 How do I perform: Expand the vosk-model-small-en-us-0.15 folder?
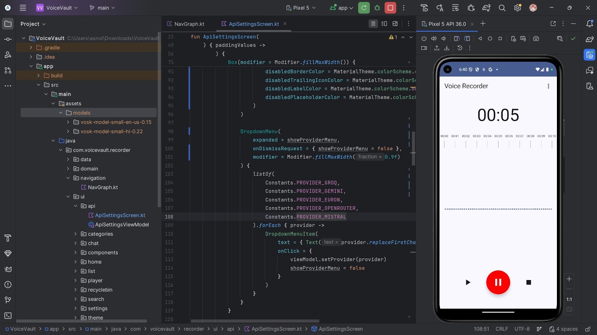click(68, 122)
